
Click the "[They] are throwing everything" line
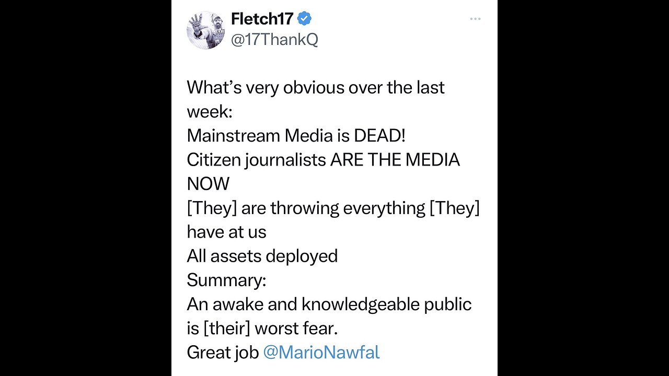333,208
